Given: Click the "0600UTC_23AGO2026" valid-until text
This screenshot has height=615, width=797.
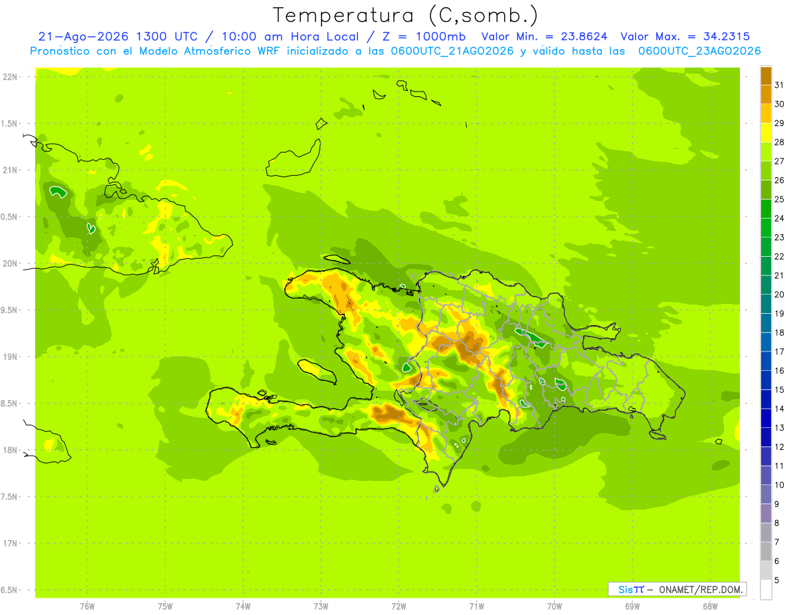Looking at the screenshot, I should [699, 51].
